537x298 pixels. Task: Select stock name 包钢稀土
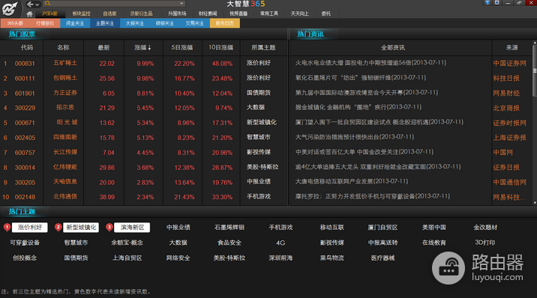[x=65, y=79]
